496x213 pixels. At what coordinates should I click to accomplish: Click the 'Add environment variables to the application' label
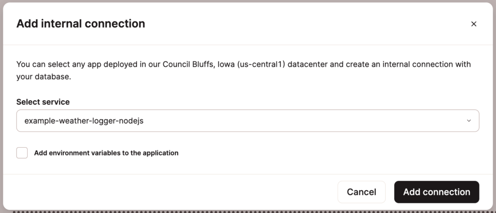(x=106, y=153)
